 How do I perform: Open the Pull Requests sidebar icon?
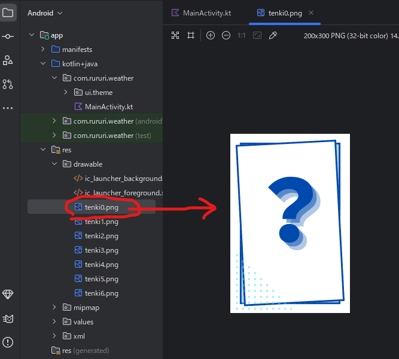pyautogui.click(x=8, y=84)
